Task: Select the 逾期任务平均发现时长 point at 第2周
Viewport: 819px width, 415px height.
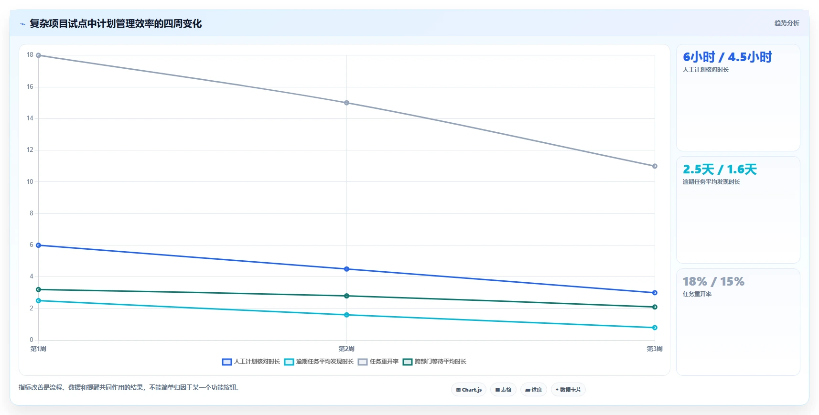Action: pos(347,315)
